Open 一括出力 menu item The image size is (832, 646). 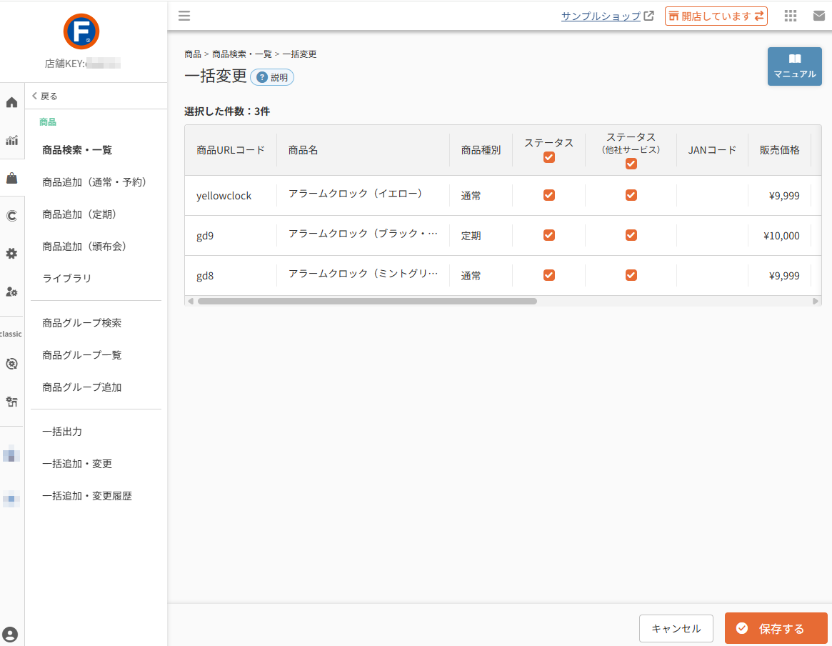[62, 432]
